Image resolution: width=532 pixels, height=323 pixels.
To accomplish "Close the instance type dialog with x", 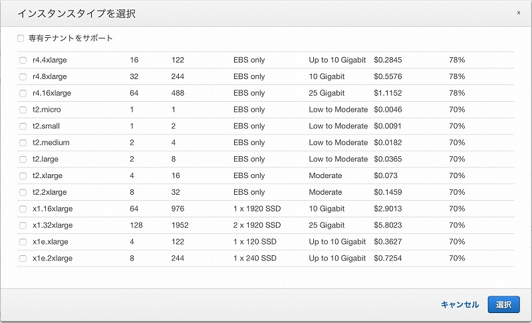I will pyautogui.click(x=519, y=13).
